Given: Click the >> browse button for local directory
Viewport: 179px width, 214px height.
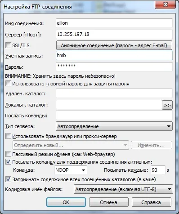Looking at the screenshot, I should [167, 105].
